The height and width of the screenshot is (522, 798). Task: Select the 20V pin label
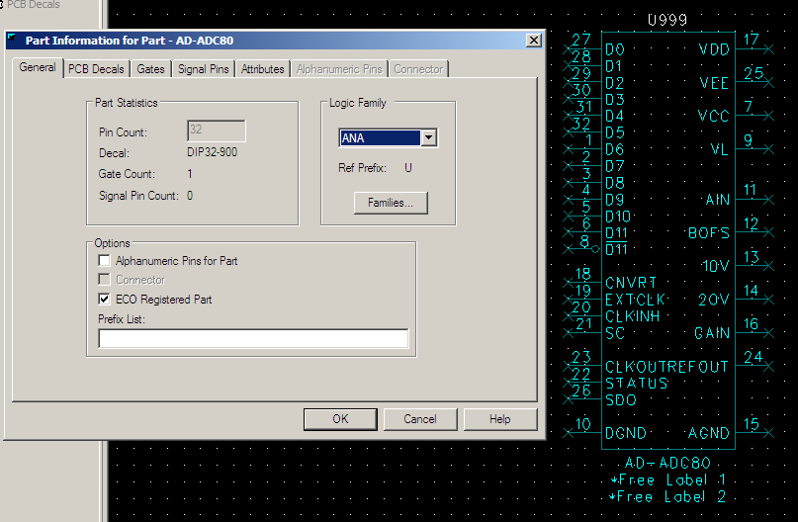pyautogui.click(x=714, y=300)
